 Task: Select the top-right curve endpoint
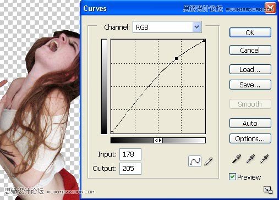tap(204, 40)
